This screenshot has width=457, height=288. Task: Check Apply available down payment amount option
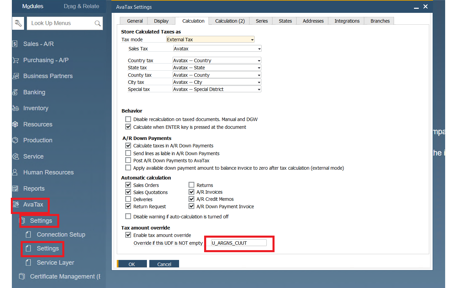pyautogui.click(x=128, y=168)
